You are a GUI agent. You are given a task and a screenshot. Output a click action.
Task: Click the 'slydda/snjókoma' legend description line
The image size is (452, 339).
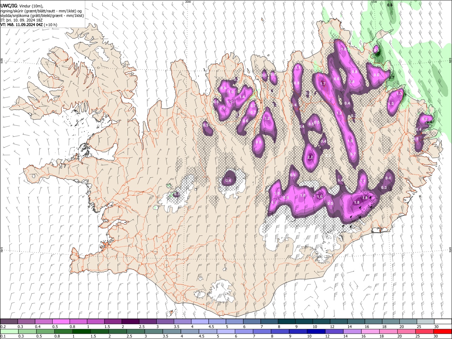42,16
